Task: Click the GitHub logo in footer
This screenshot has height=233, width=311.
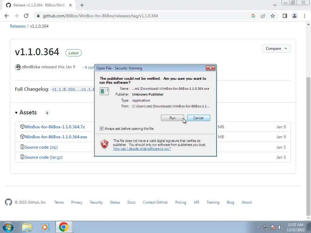Action: click(9, 202)
